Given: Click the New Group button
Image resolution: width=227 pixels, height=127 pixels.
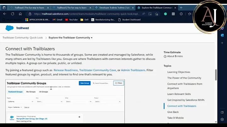Looking at the screenshot, I should coord(85,83).
